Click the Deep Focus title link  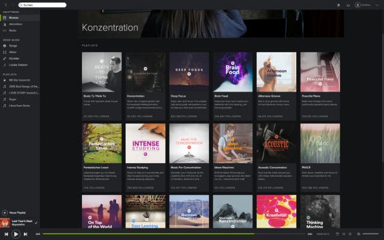pyautogui.click(x=178, y=96)
